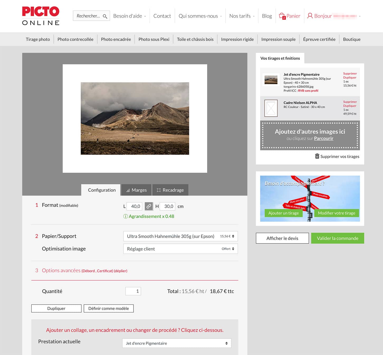Click the Parcourir link
Image resolution: width=383 pixels, height=355 pixels.
point(324,138)
